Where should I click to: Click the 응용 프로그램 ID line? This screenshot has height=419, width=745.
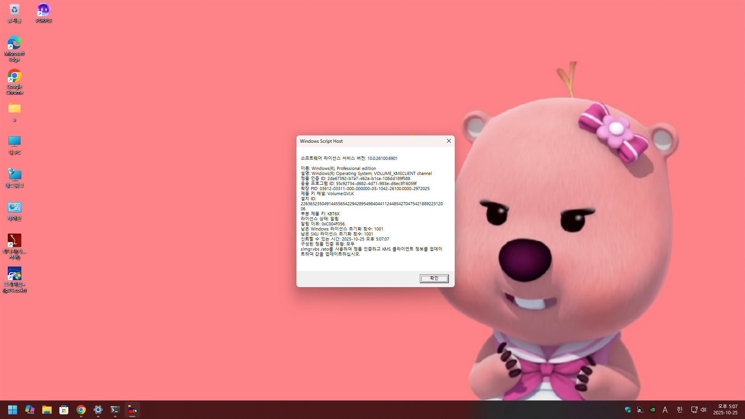359,184
